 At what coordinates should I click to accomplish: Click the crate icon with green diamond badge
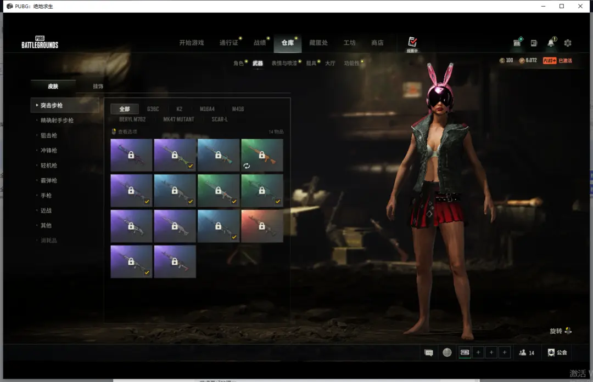[517, 42]
